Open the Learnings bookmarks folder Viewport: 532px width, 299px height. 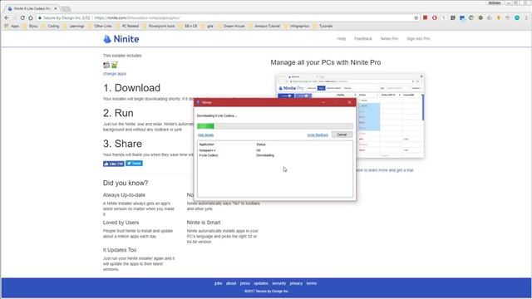click(73, 26)
